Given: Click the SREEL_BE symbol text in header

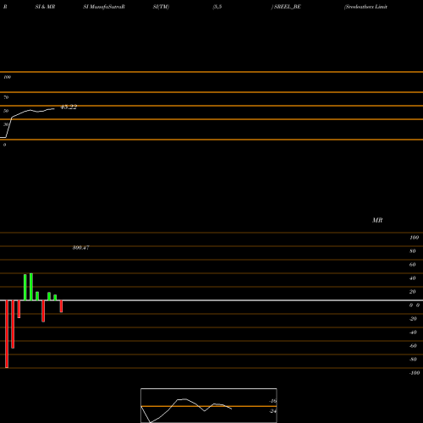Looking at the screenshot, I should [x=288, y=7].
